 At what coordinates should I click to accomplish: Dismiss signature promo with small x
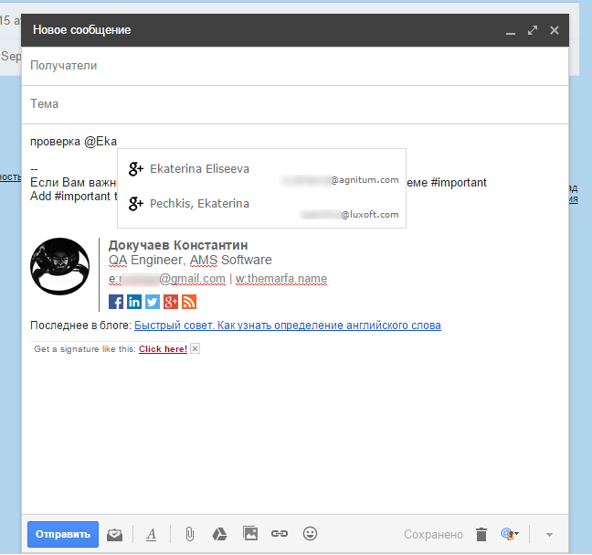(195, 348)
